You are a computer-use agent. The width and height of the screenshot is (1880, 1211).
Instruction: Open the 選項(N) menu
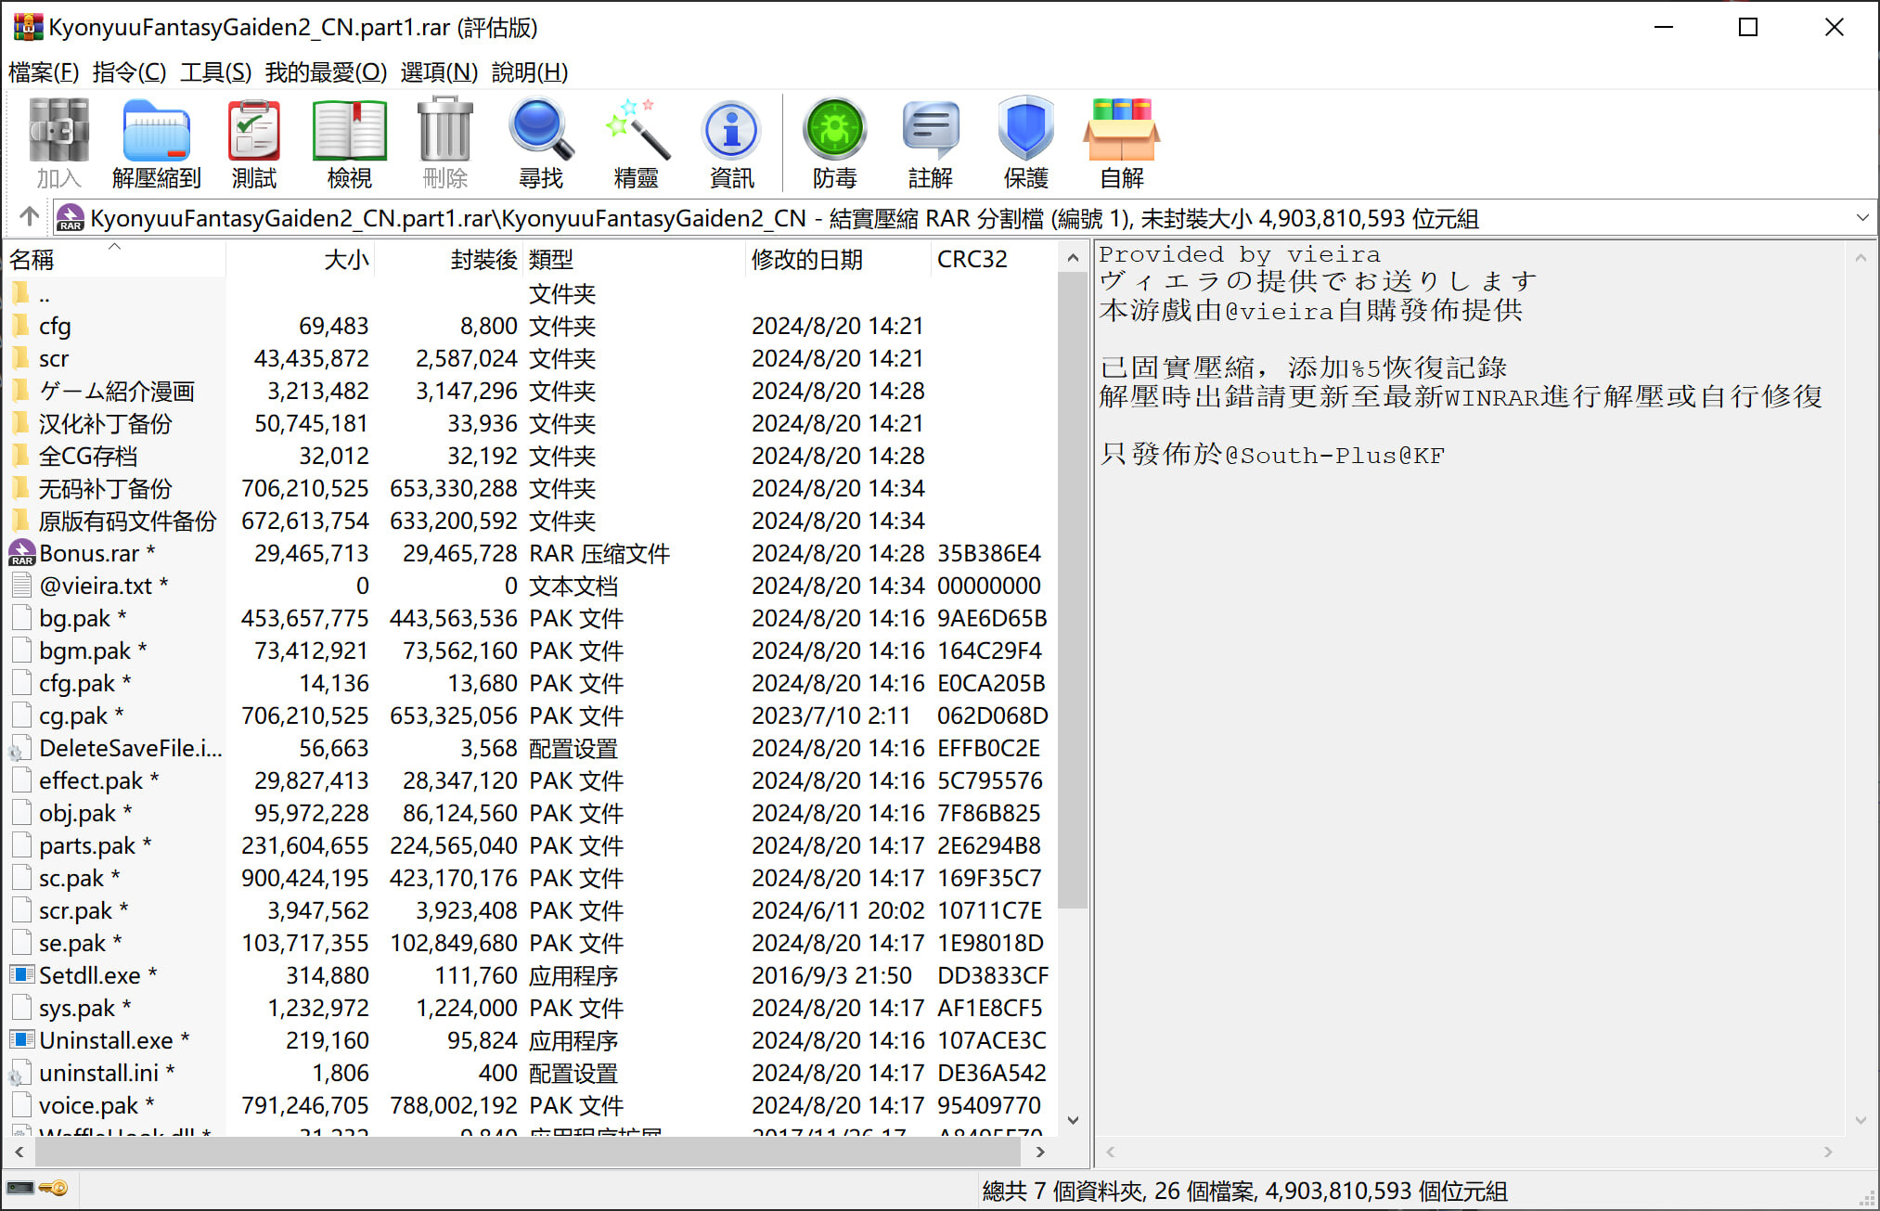pyautogui.click(x=439, y=72)
